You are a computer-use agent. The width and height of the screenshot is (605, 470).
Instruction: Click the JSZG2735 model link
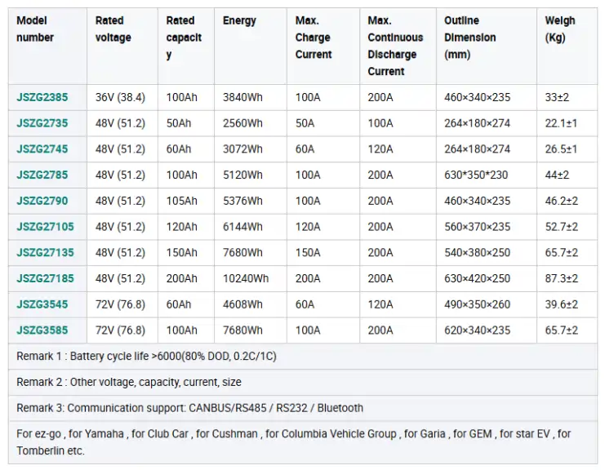pos(42,123)
